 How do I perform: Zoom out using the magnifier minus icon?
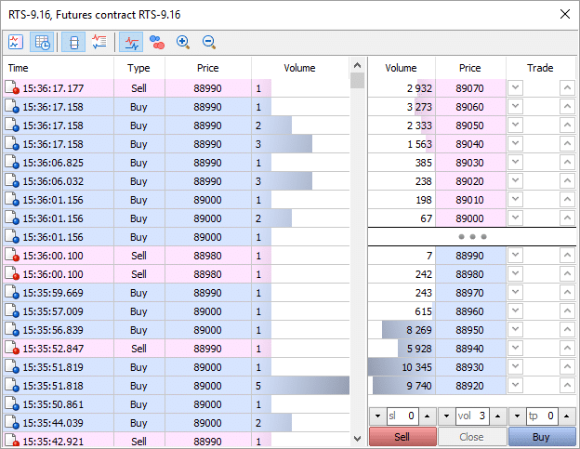[x=209, y=42]
